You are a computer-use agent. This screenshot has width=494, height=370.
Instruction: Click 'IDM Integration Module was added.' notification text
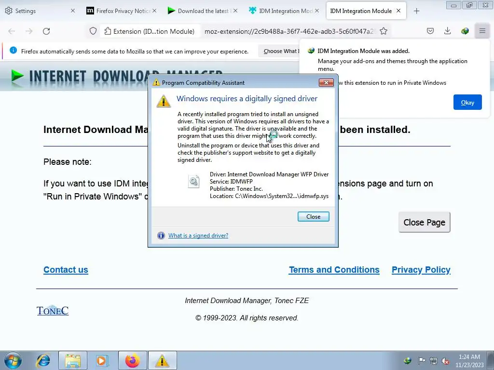[x=363, y=51]
